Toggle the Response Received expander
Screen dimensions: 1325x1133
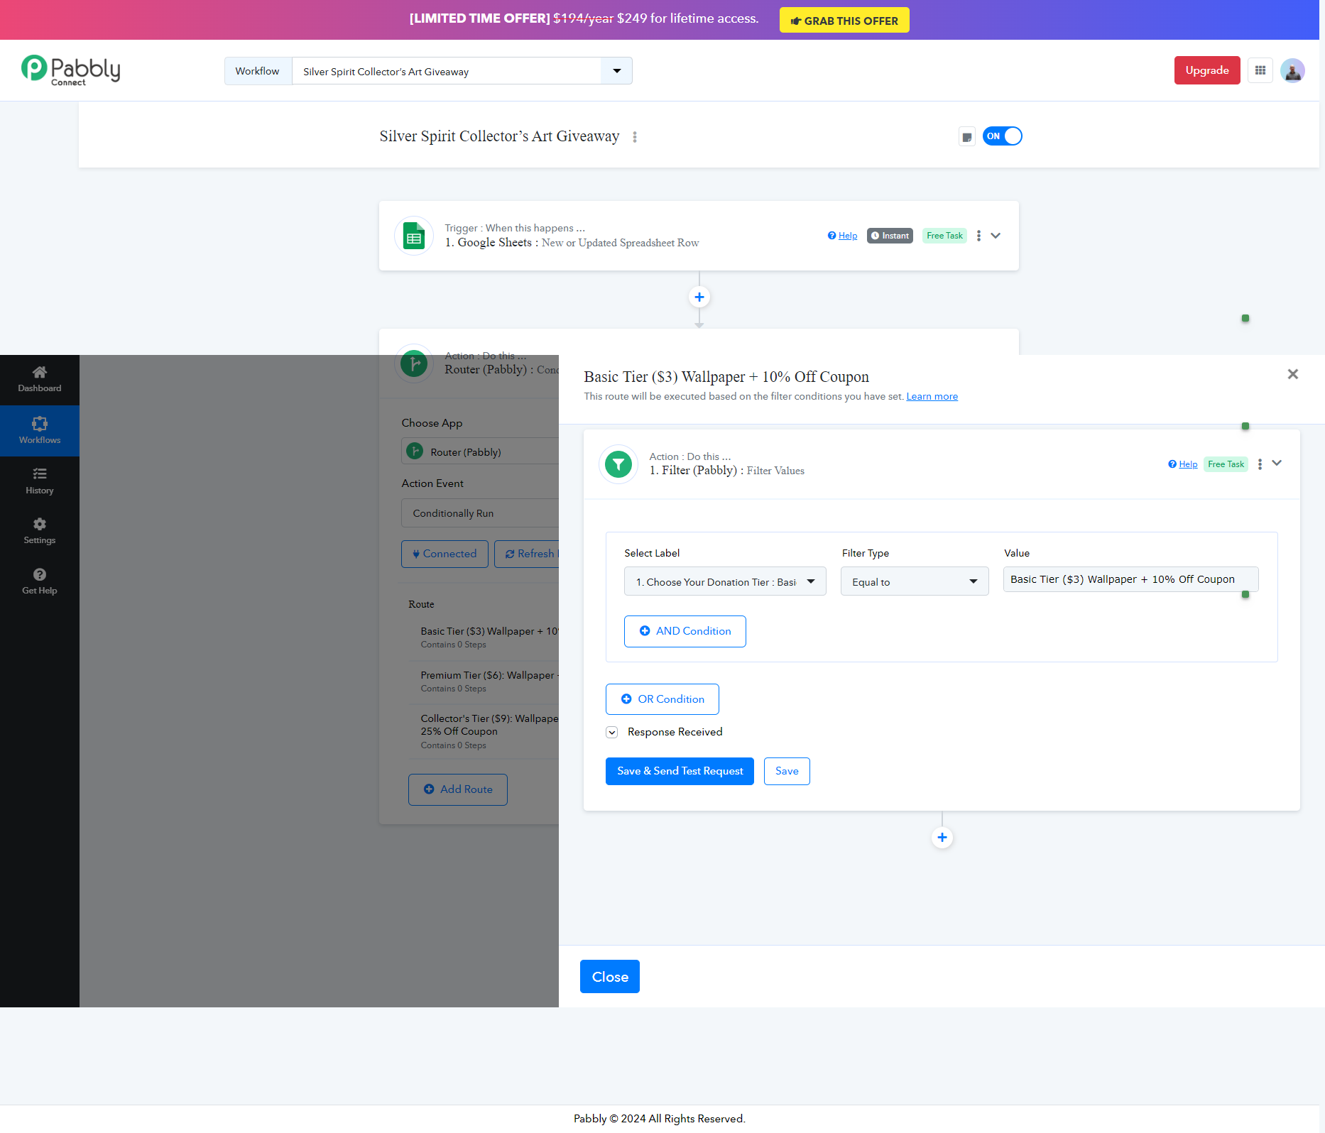[x=612, y=733]
